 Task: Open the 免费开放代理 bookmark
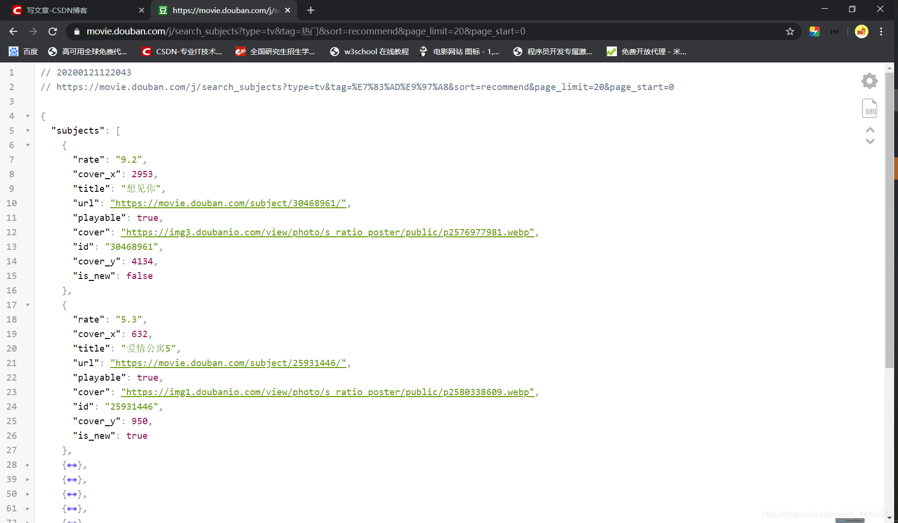646,51
